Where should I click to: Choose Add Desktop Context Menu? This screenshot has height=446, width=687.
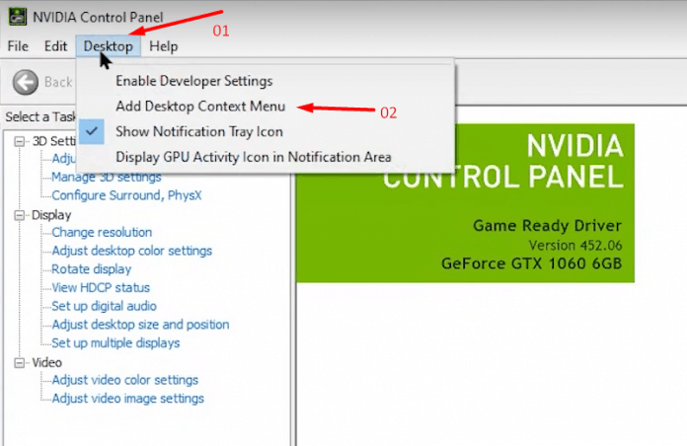click(200, 107)
